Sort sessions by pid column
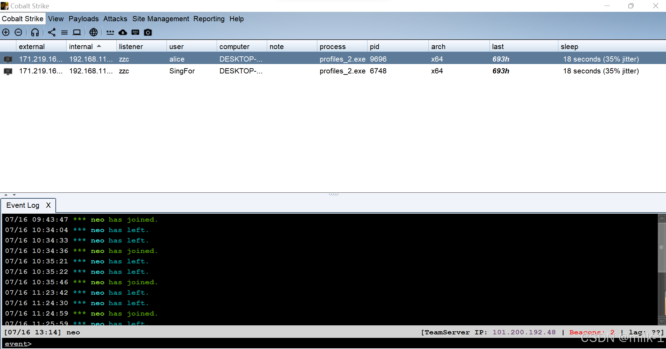This screenshot has width=666, height=349. pyautogui.click(x=398, y=47)
